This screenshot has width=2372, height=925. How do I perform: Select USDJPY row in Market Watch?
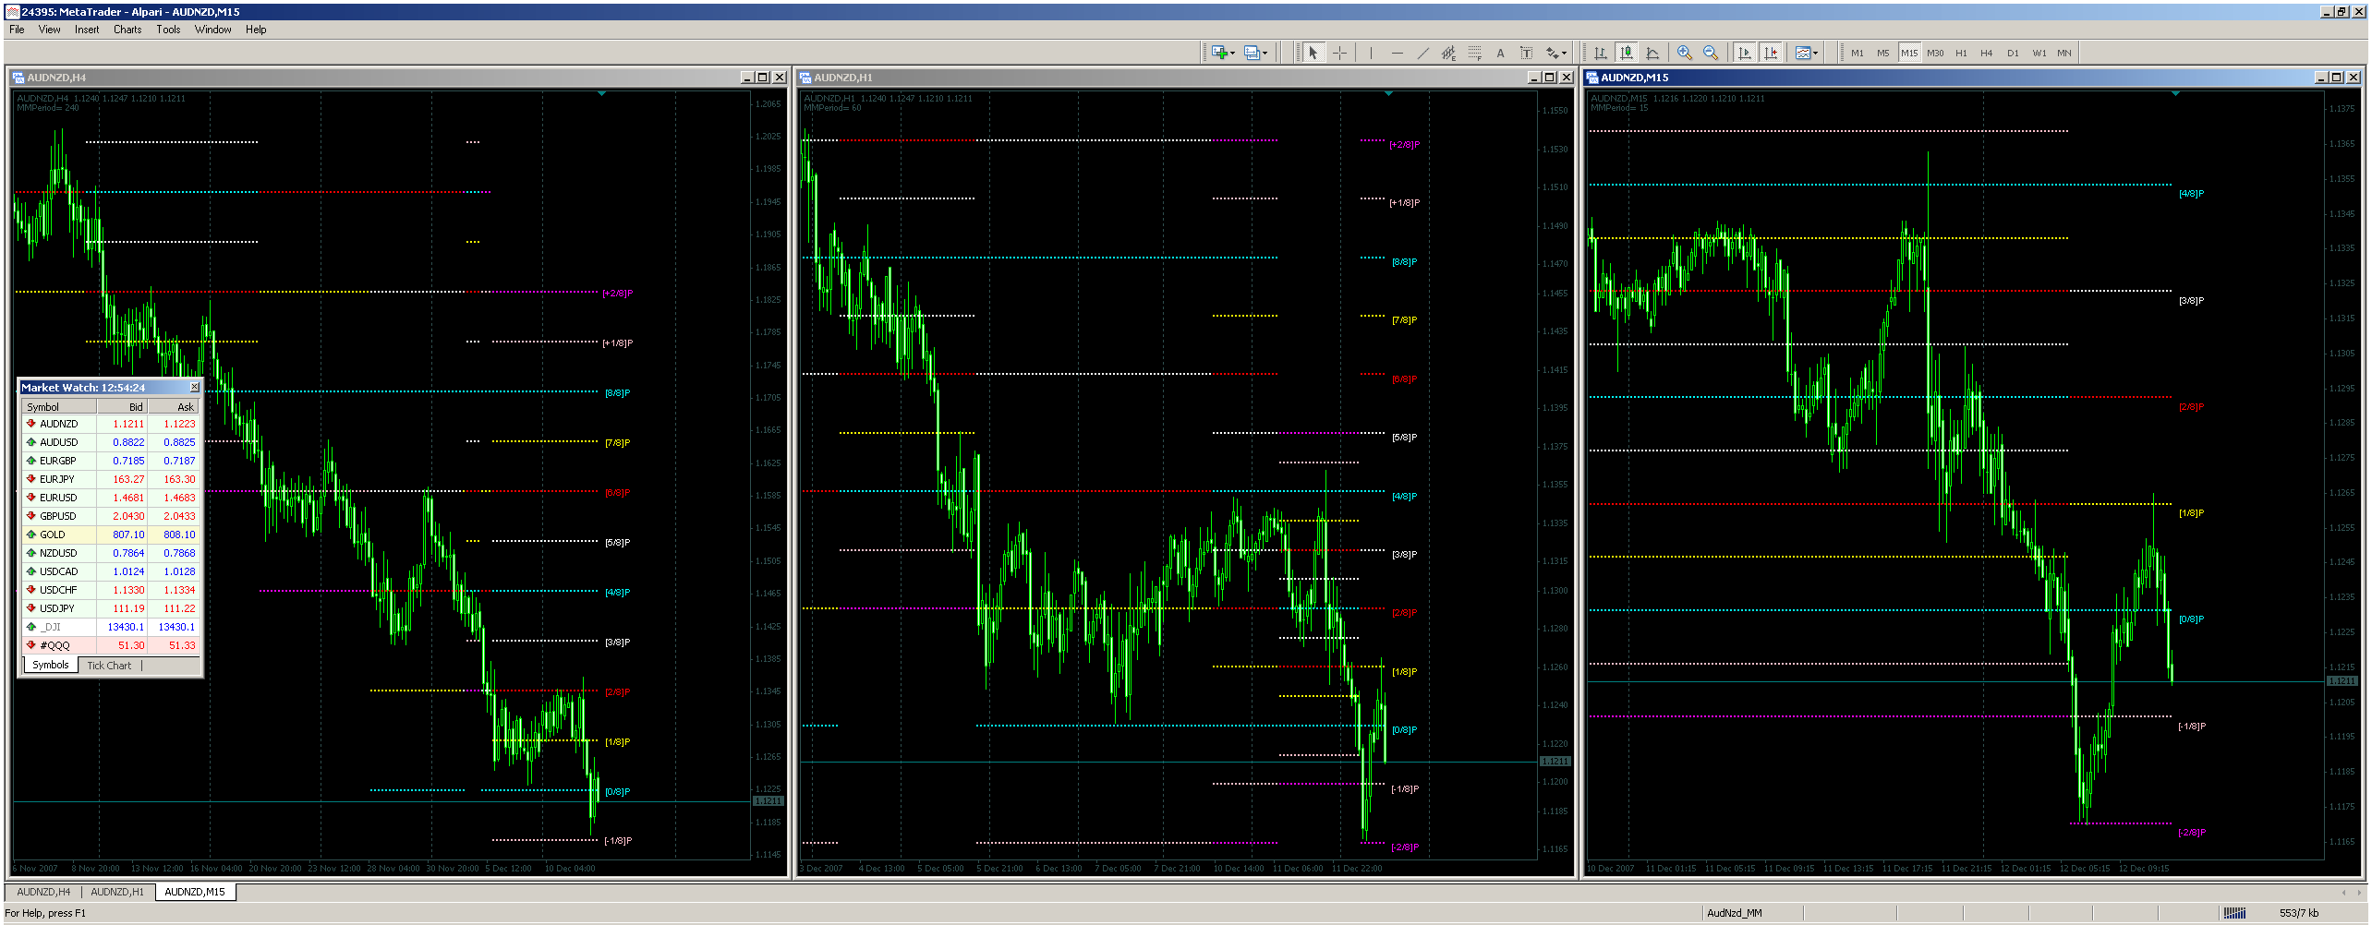(x=111, y=608)
